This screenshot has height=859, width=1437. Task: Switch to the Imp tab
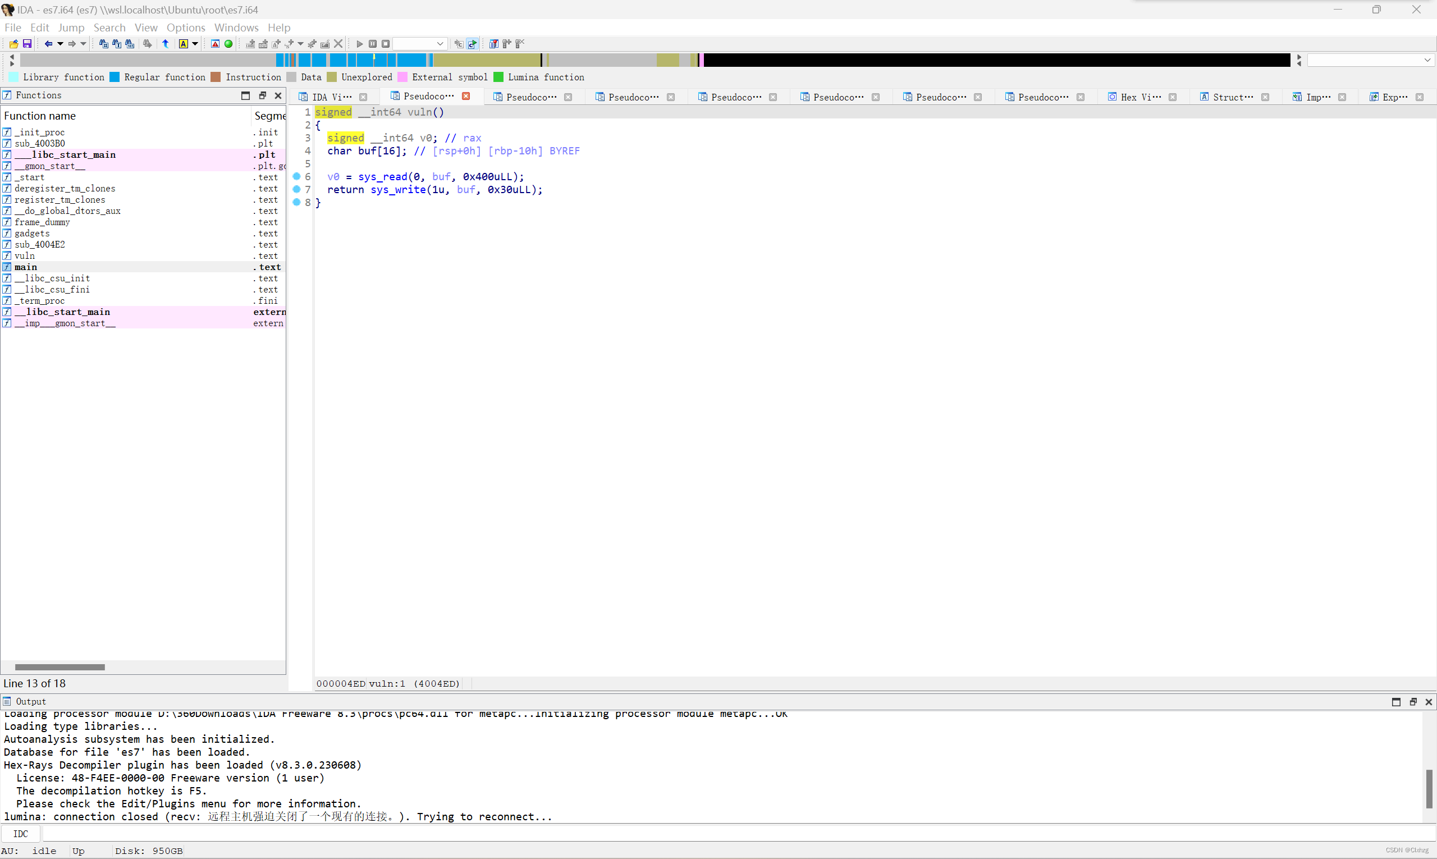(1319, 97)
